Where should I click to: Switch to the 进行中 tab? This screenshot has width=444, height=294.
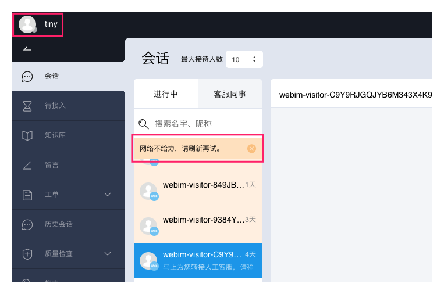[166, 94]
